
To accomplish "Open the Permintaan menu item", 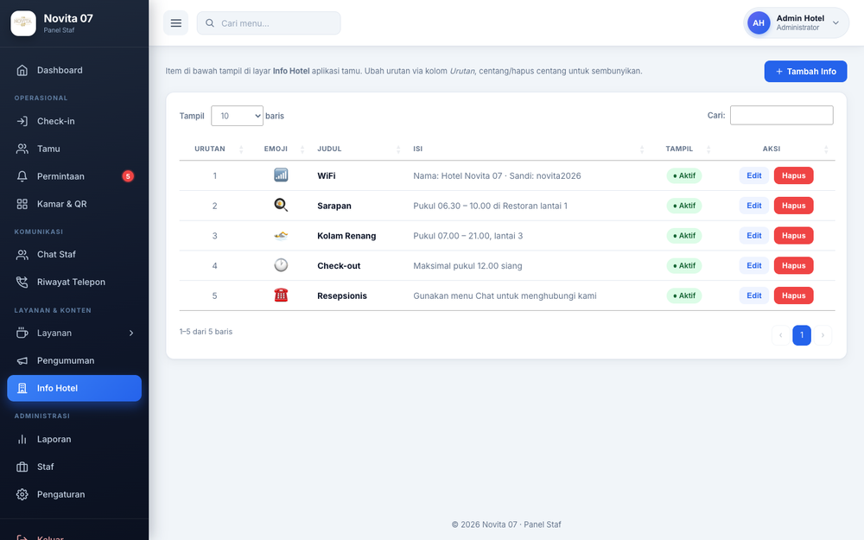I will [x=74, y=176].
